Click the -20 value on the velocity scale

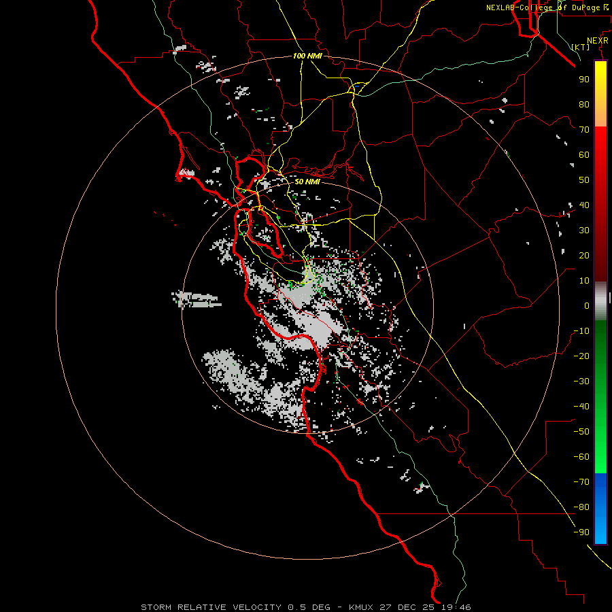(581, 356)
